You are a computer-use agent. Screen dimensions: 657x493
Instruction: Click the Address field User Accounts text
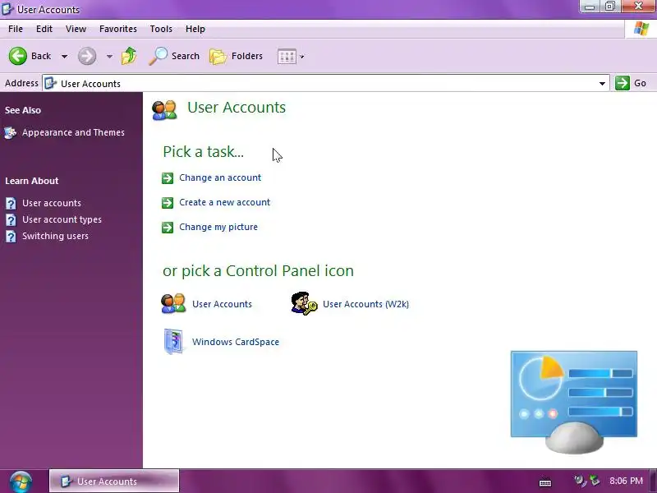point(90,84)
